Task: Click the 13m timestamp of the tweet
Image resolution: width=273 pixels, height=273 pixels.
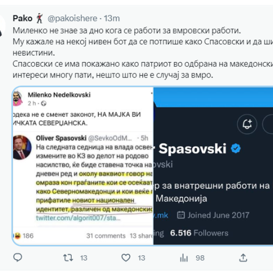Action: (x=112, y=18)
